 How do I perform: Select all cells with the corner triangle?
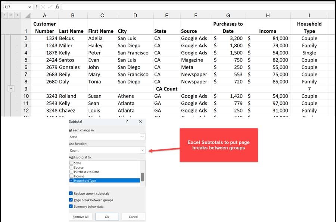coord(28,16)
